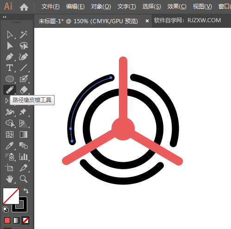Activate the Fill swatch box

[x=11, y=196]
